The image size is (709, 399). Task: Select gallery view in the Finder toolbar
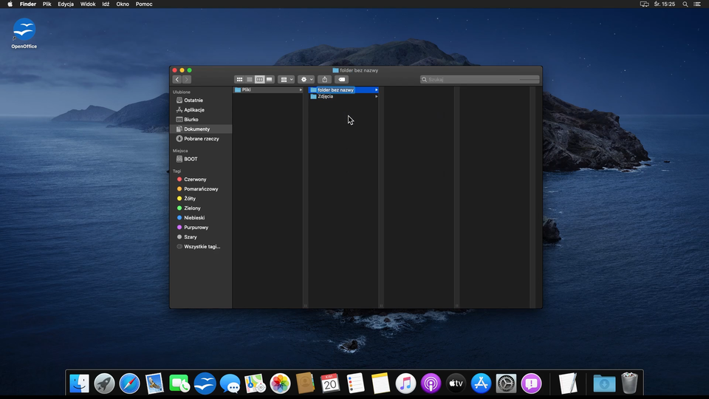pyautogui.click(x=270, y=79)
